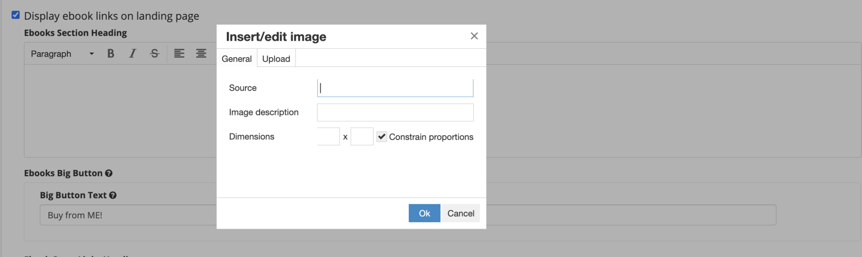Disable the Constrain proportions checkbox
Viewport: 862px width, 257px height.
[x=381, y=136]
